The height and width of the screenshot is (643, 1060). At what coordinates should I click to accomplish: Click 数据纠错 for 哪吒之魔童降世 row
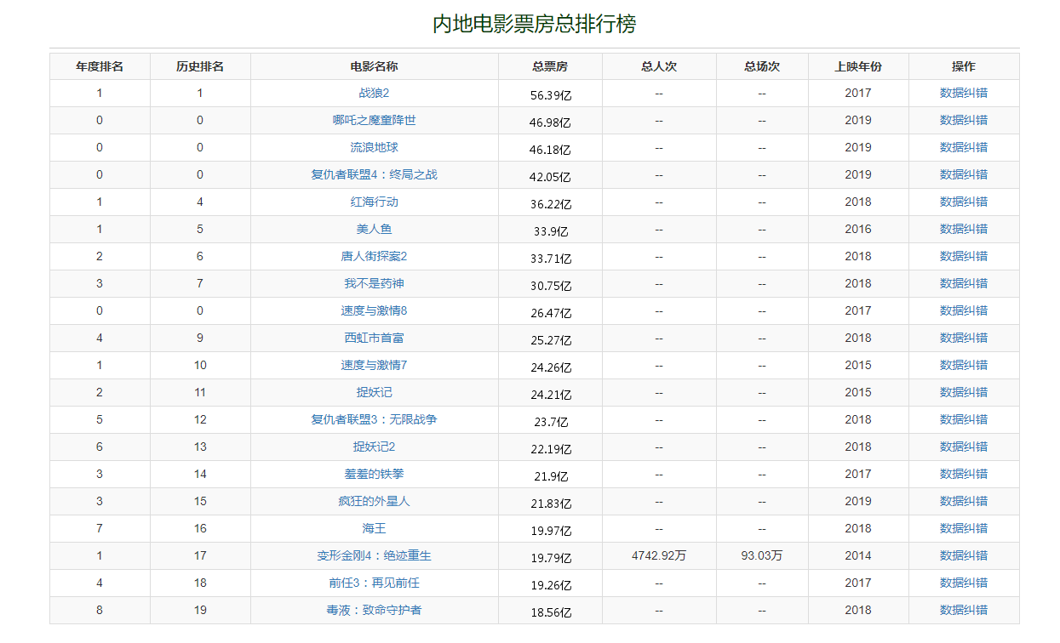tap(964, 121)
